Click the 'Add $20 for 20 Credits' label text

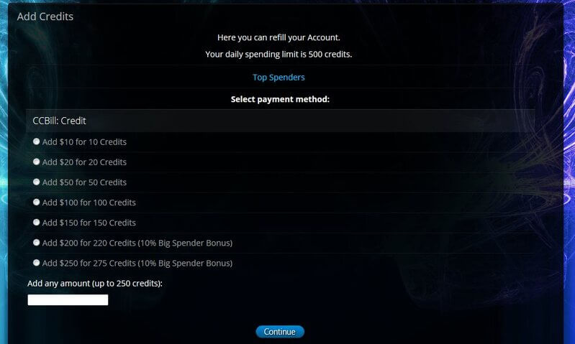[84, 162]
